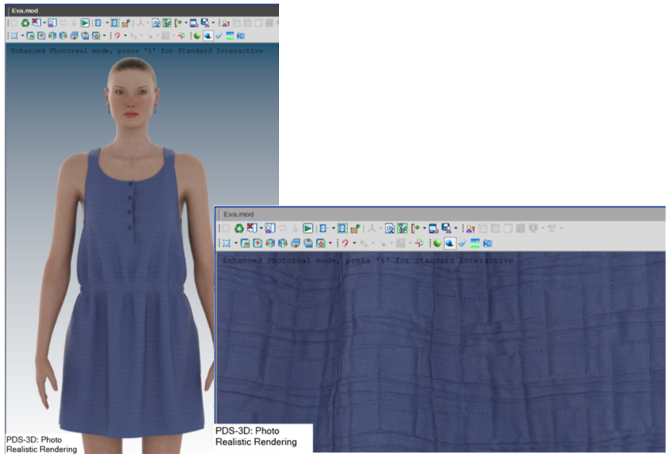Image resolution: width=671 pixels, height=458 pixels.
Task: Toggle the highlighted blue sphere mode in the left window
Action: pyautogui.click(x=208, y=36)
